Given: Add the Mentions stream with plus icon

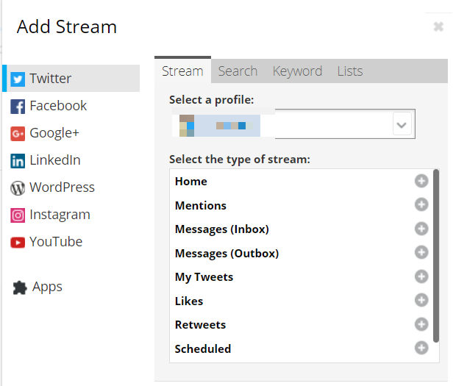Looking at the screenshot, I should tap(421, 205).
